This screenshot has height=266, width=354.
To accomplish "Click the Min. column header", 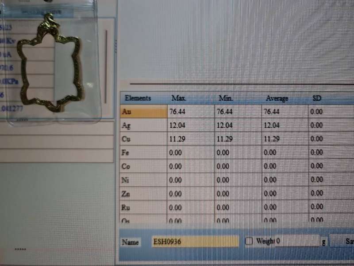I will [226, 98].
